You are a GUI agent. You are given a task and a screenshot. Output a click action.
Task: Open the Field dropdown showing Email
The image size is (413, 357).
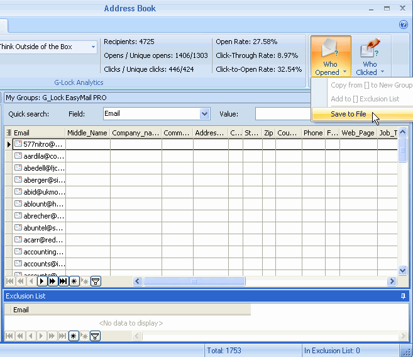point(204,114)
